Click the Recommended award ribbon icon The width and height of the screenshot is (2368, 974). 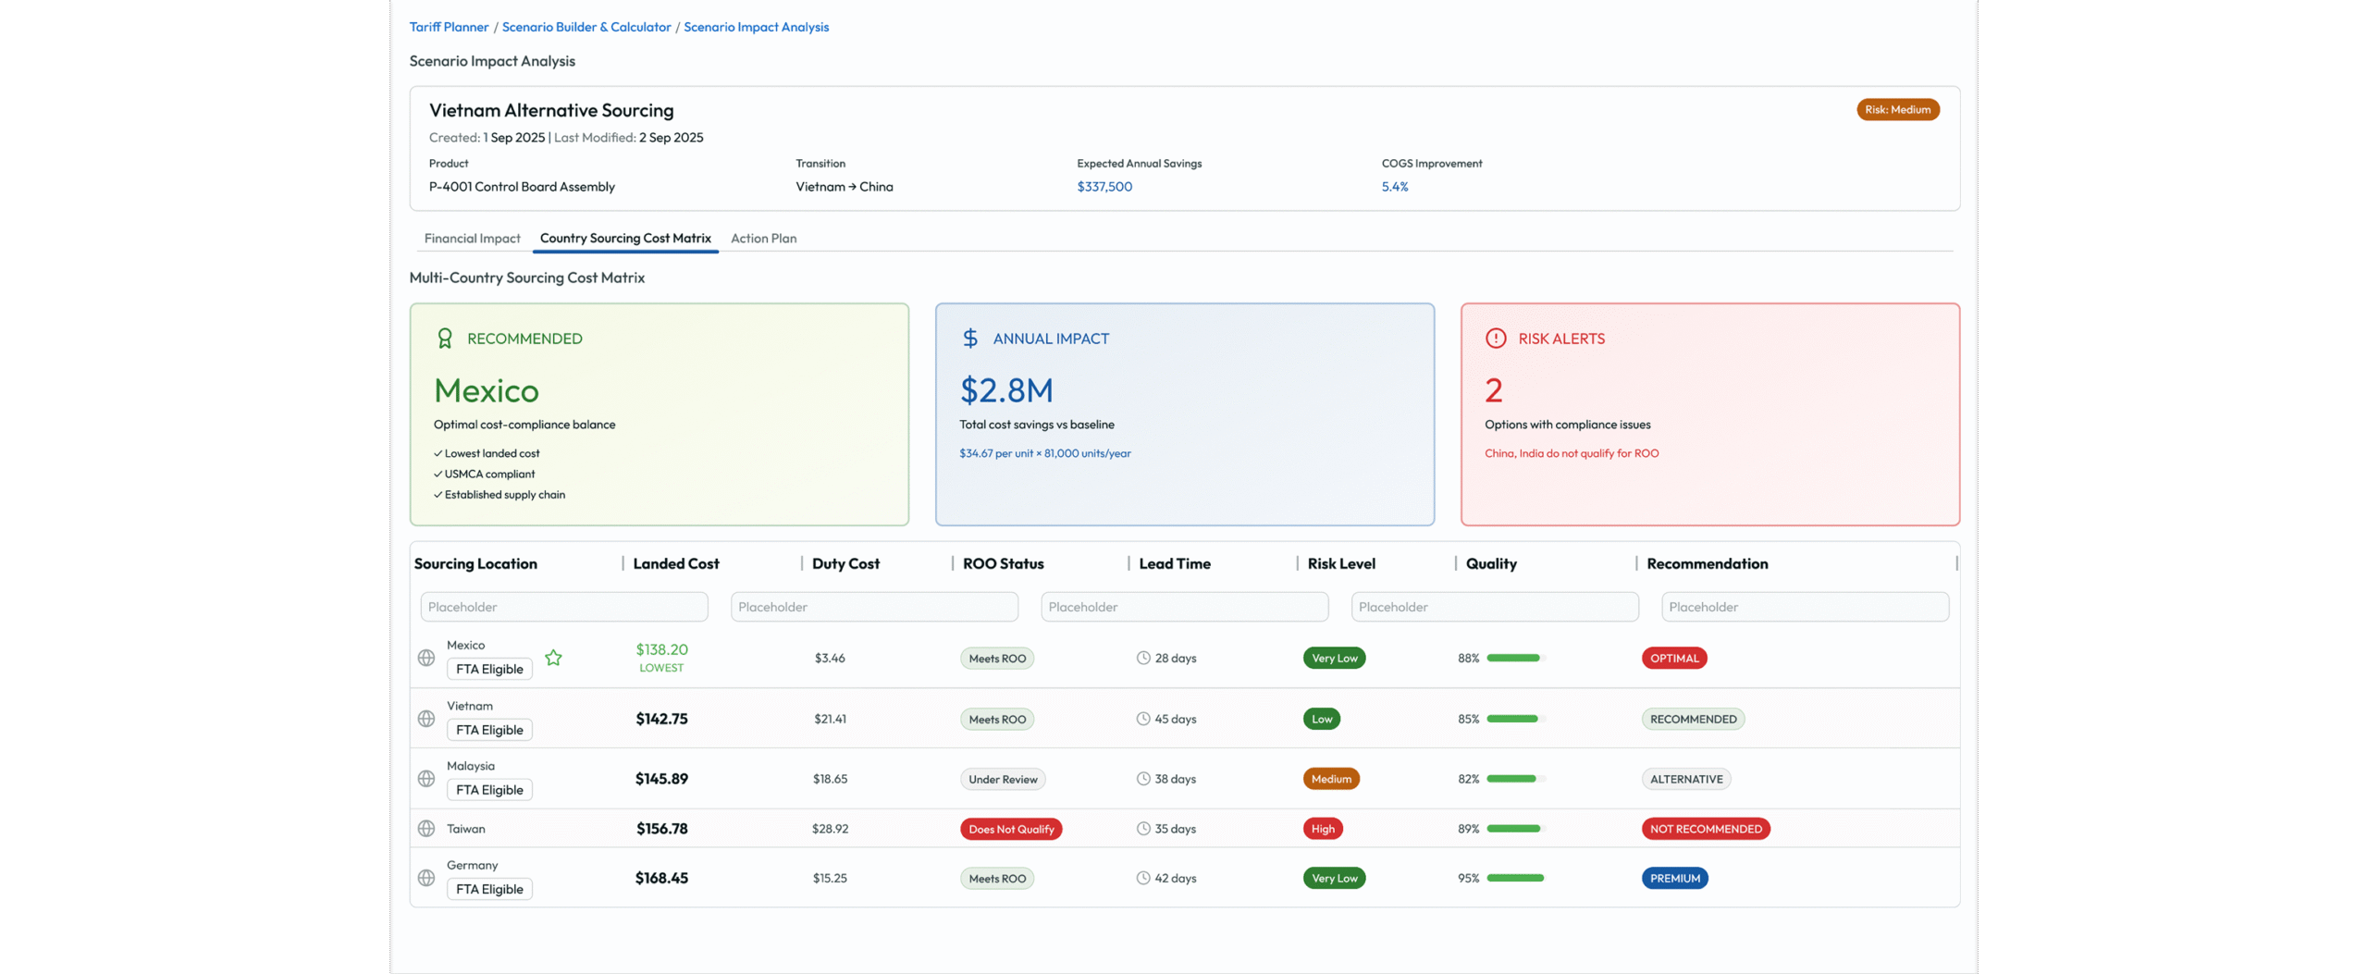coord(445,339)
